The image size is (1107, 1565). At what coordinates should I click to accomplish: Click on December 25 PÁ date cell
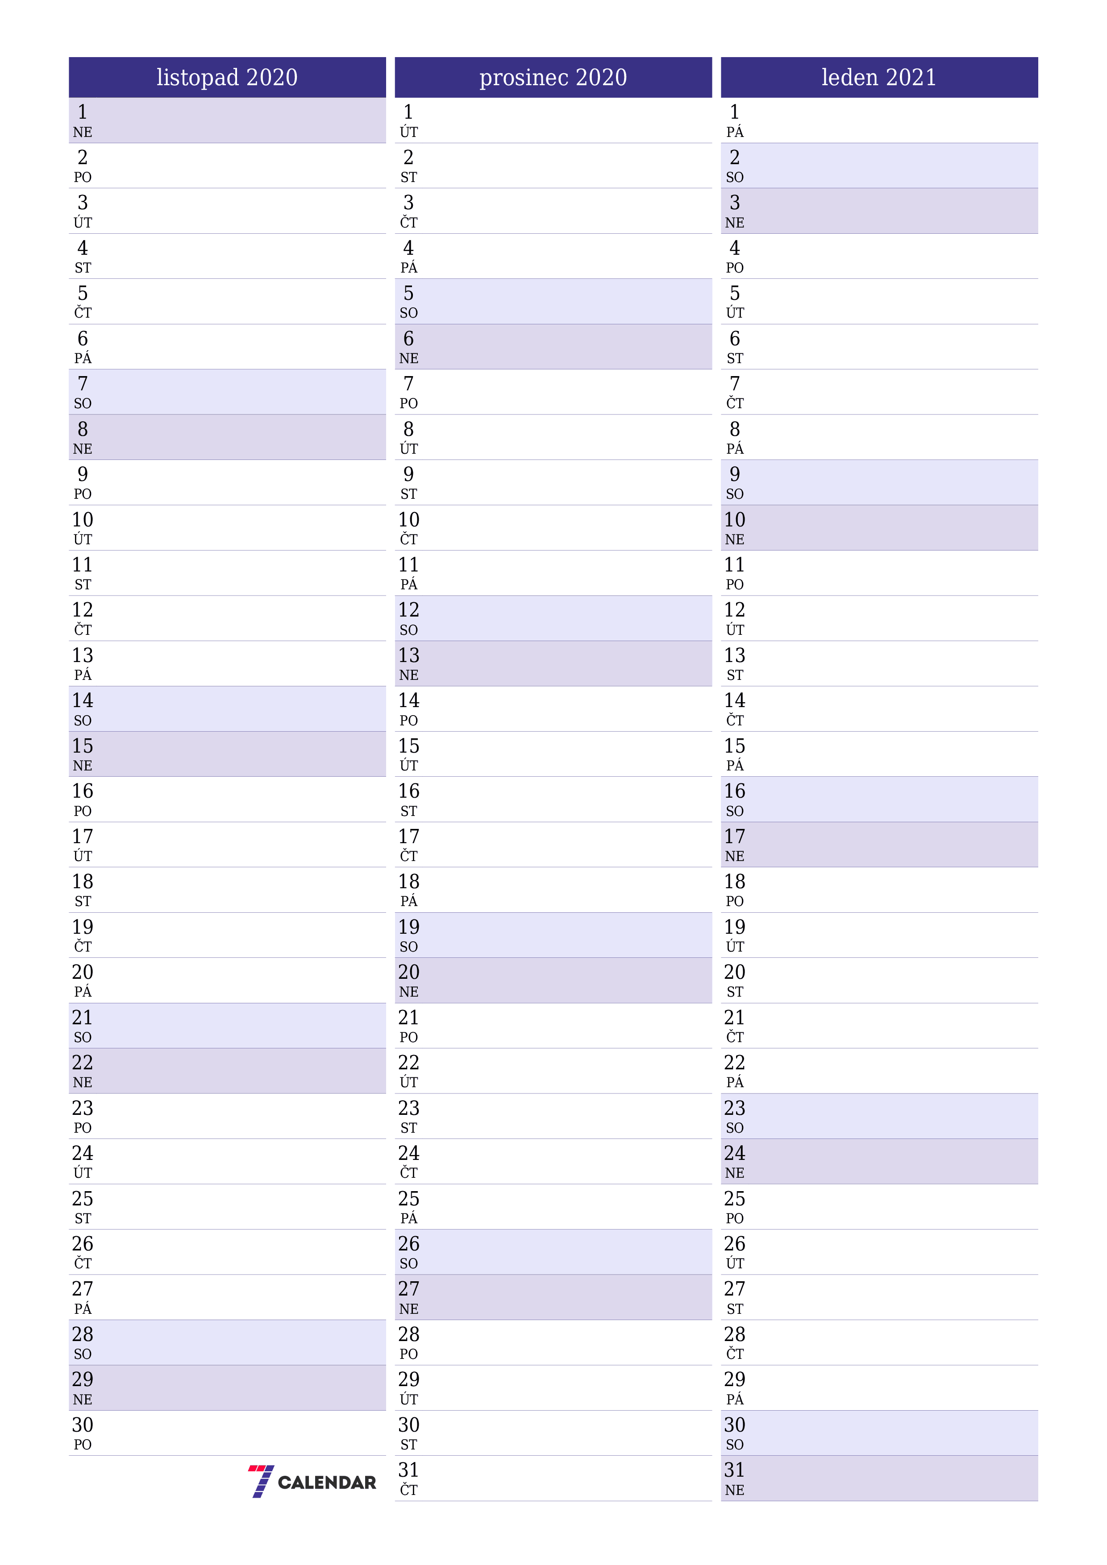553,1202
